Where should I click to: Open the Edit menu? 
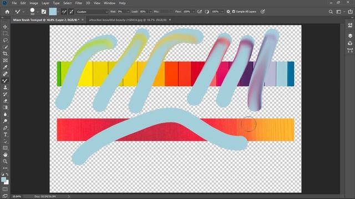tap(23, 3)
